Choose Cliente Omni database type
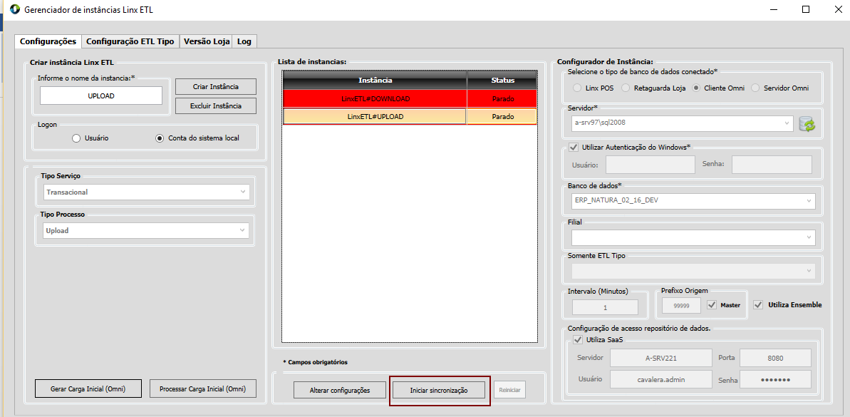Image resolution: width=850 pixels, height=417 pixels. [x=696, y=88]
